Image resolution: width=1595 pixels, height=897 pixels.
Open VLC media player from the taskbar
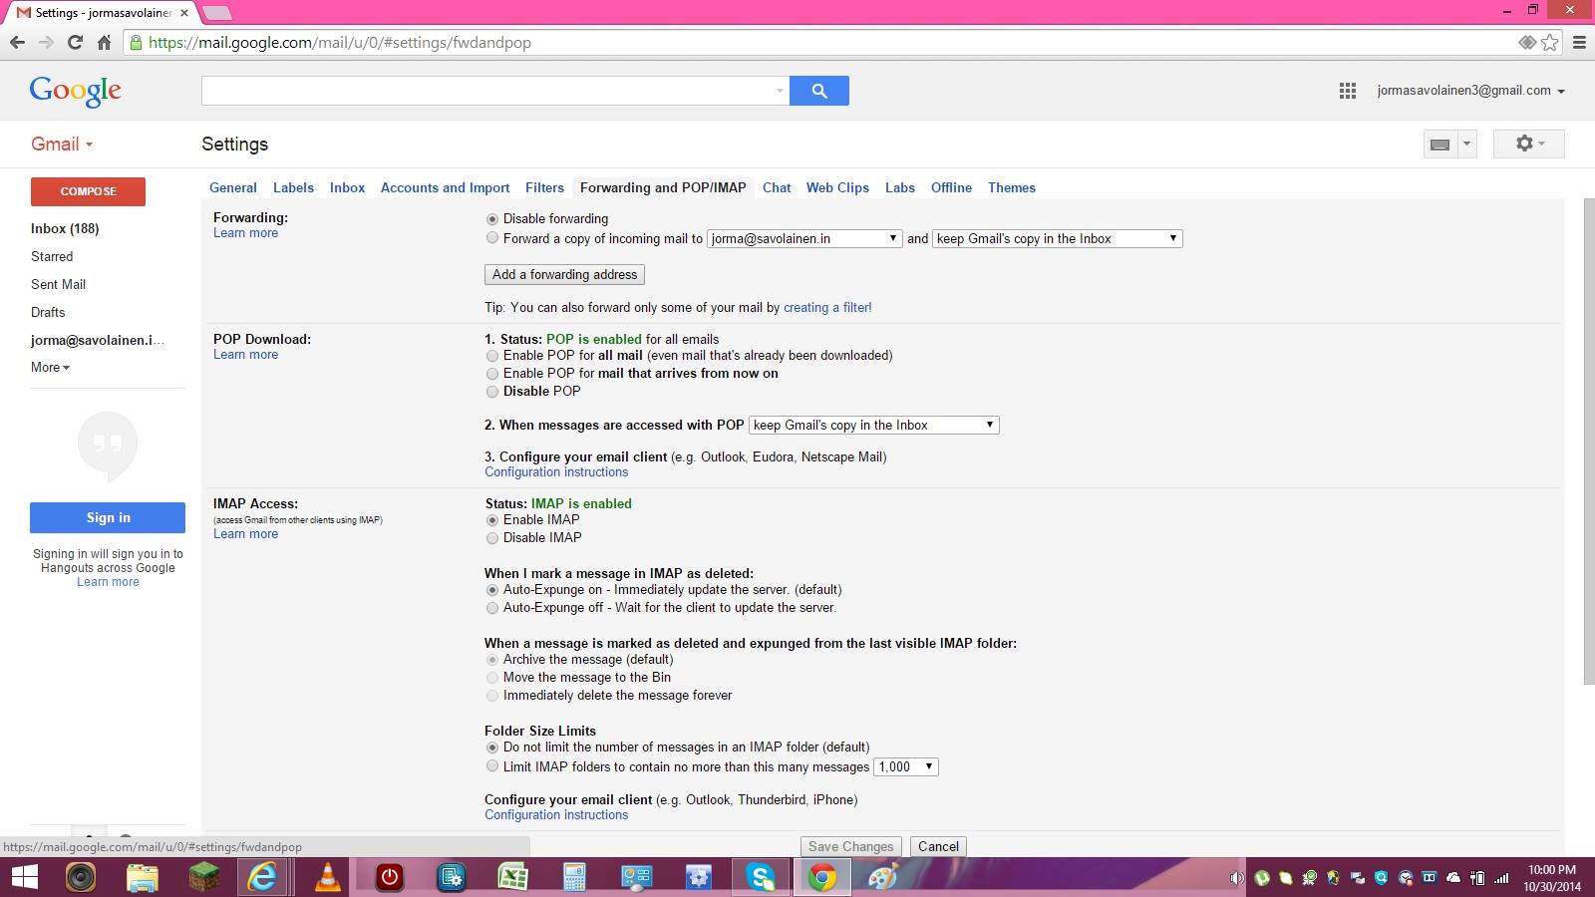tap(328, 877)
